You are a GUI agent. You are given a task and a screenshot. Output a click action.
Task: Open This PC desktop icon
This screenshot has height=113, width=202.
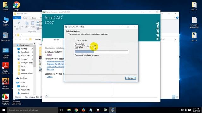coord(5,21)
